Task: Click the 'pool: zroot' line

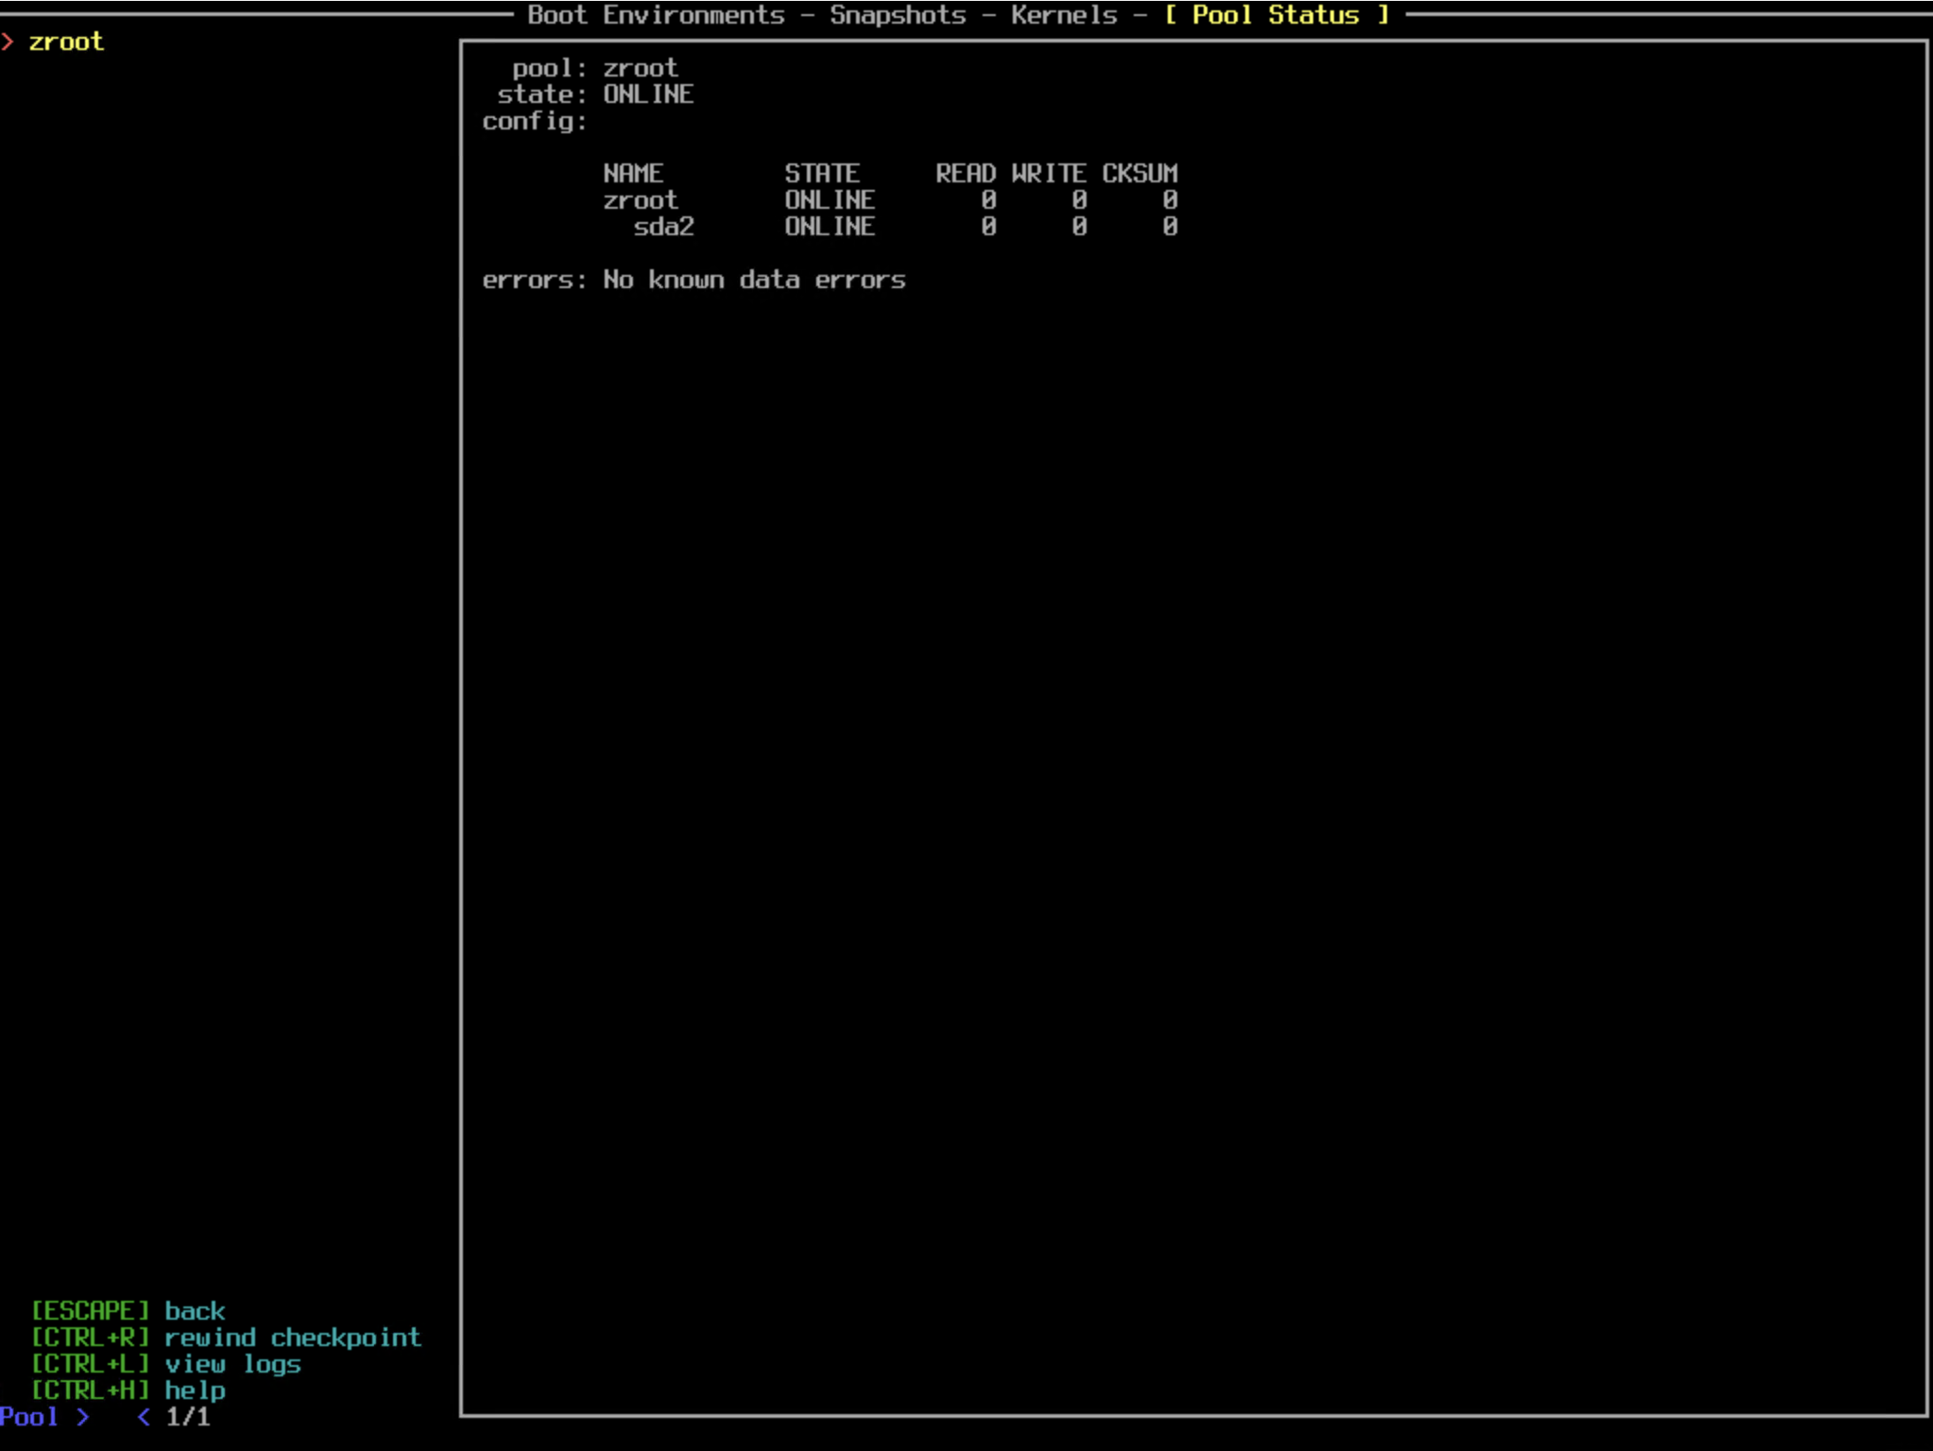Action: point(595,68)
